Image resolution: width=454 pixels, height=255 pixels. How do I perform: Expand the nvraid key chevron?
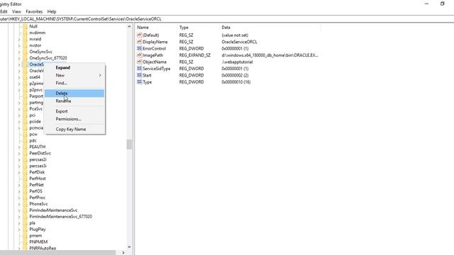coord(19,40)
